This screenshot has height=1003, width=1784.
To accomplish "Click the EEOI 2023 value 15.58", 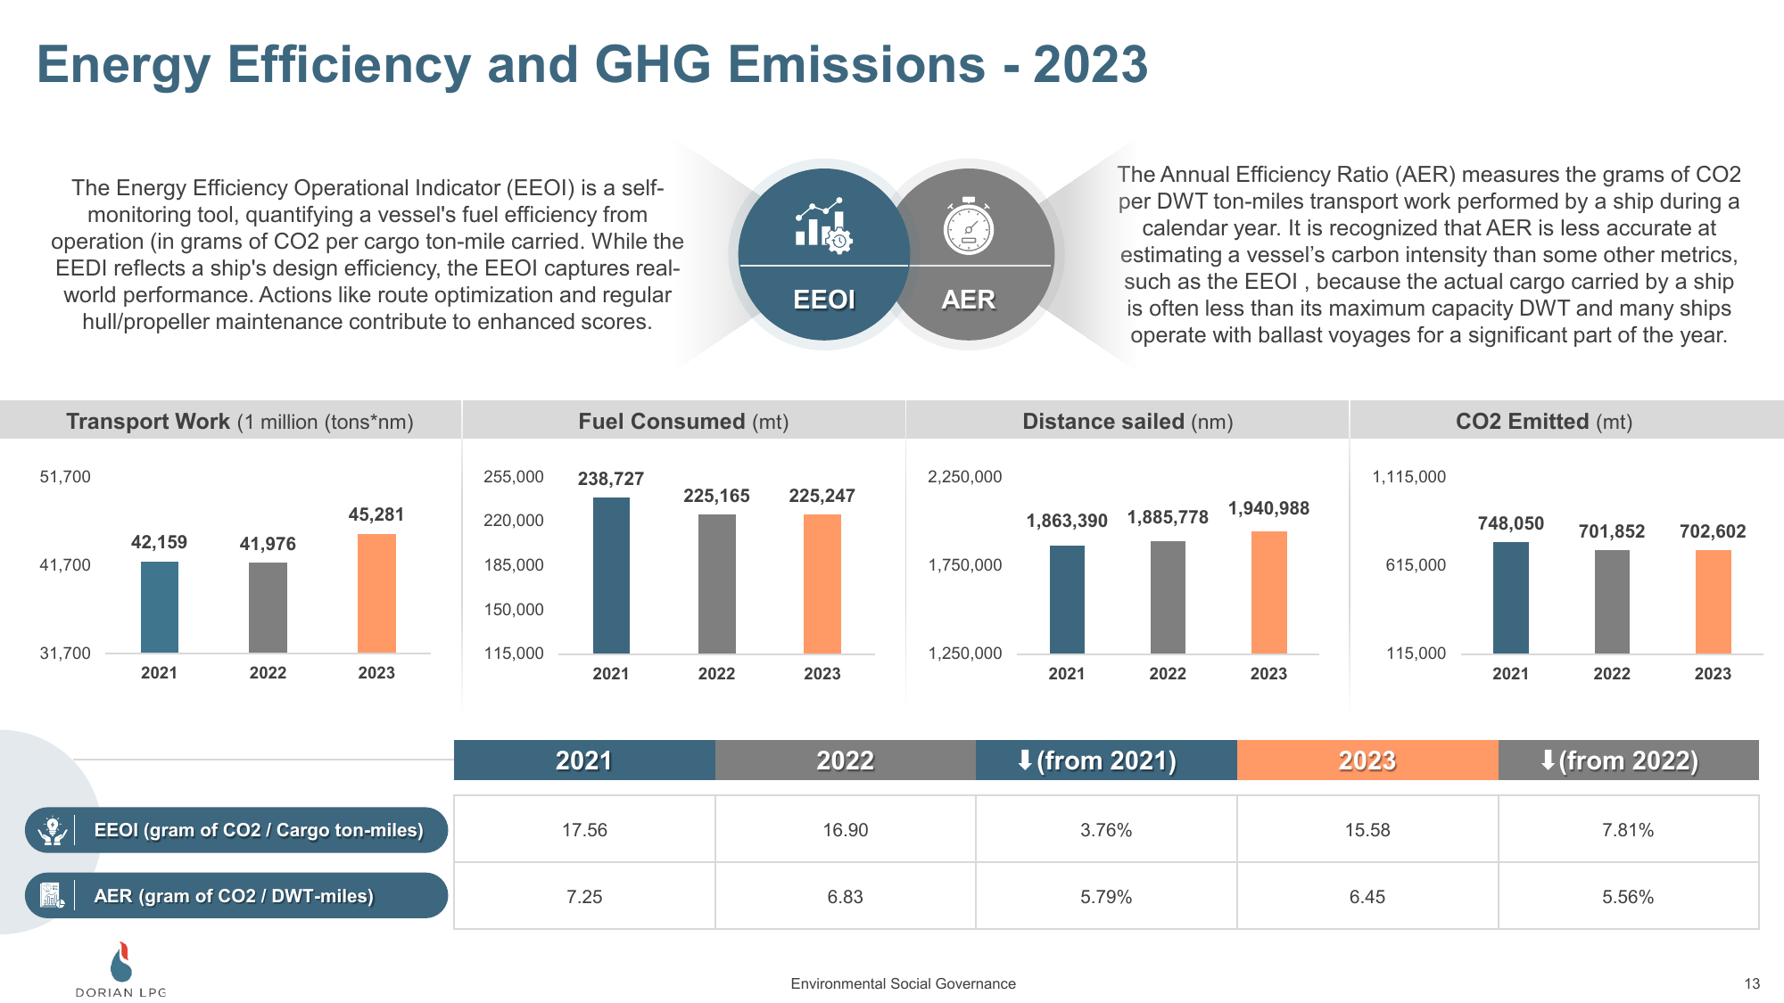I will coord(1367,830).
